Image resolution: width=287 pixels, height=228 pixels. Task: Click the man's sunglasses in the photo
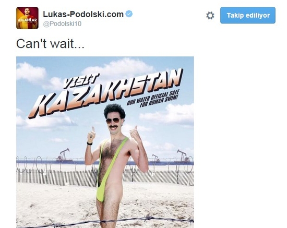[113, 121]
